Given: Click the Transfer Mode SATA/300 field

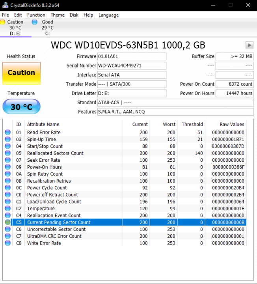Looking at the screenshot, I should (x=132, y=84).
